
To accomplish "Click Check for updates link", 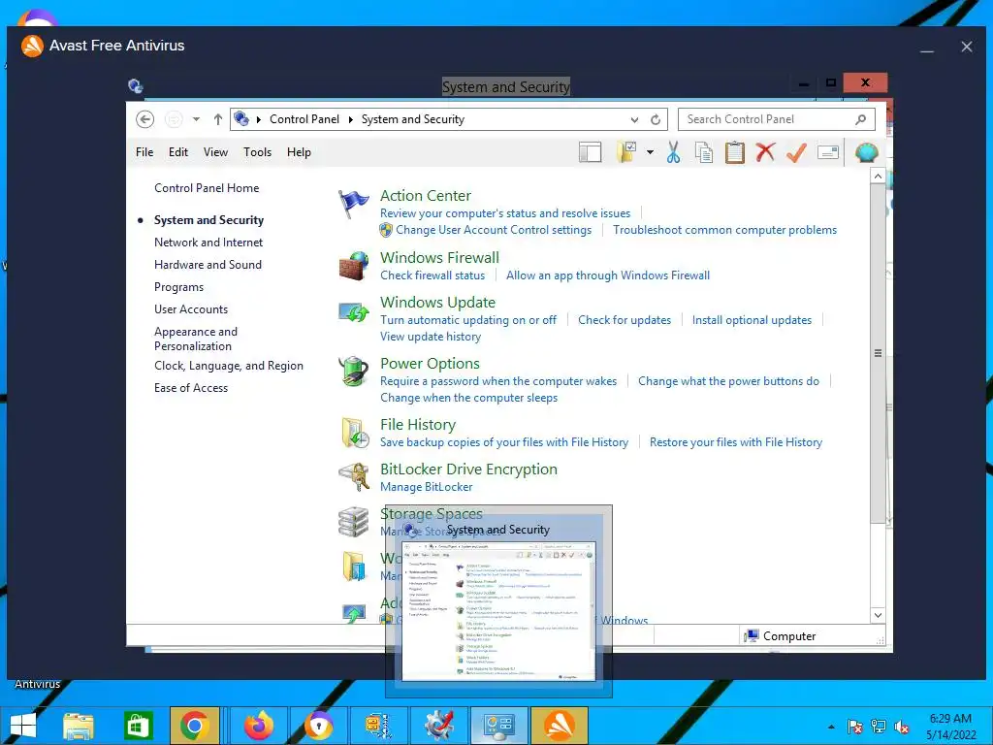I will coord(625,320).
